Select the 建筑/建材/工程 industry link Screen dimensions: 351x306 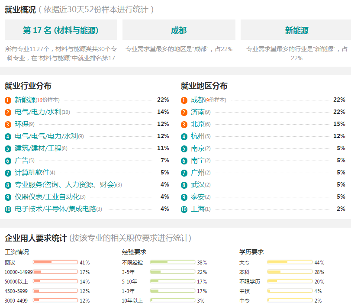pos(38,148)
